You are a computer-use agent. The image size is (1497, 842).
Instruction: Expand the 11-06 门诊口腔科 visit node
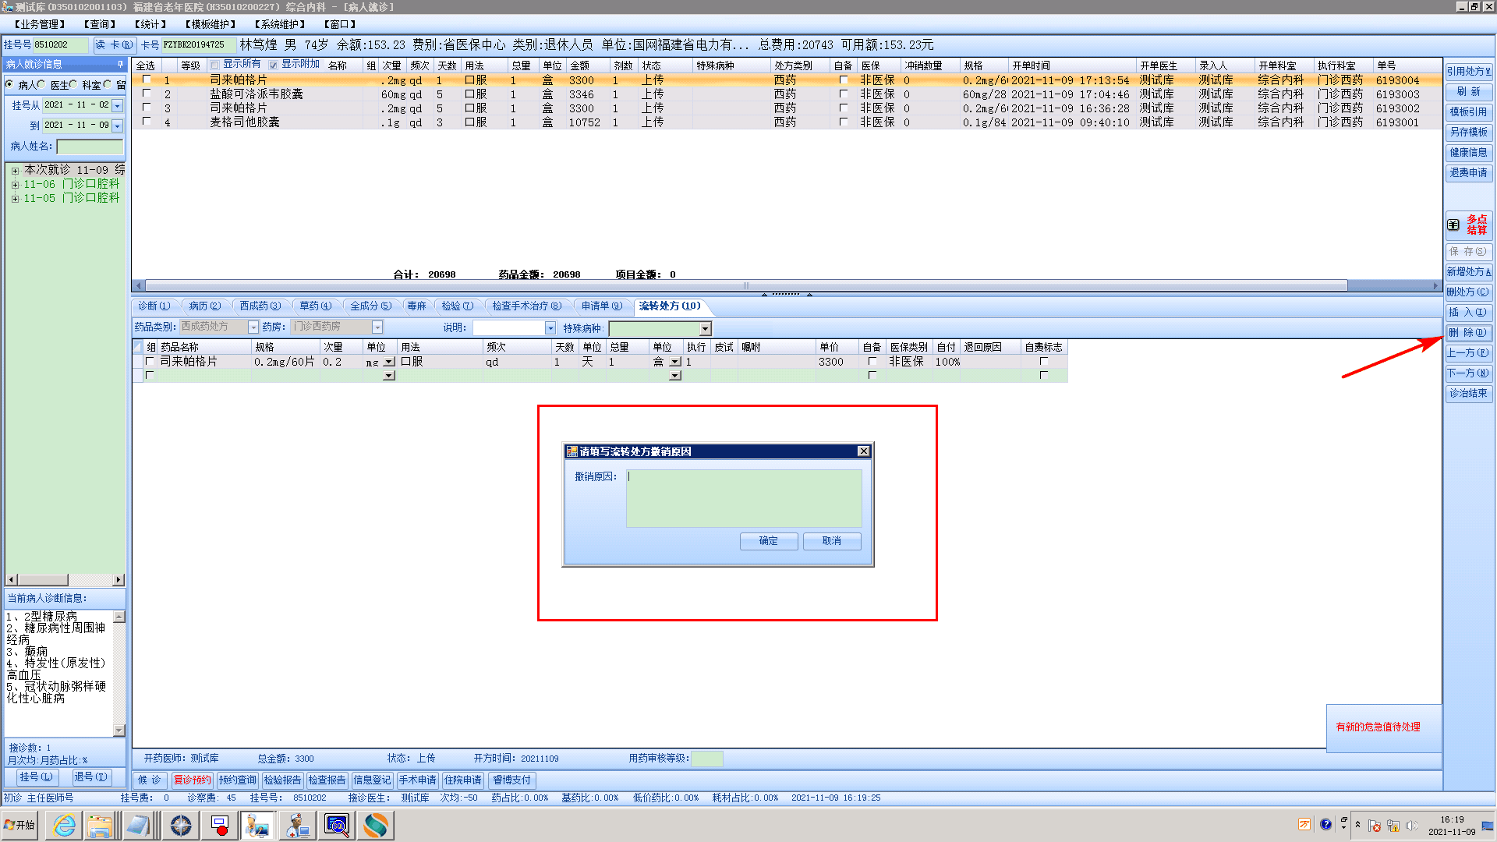[x=15, y=185]
